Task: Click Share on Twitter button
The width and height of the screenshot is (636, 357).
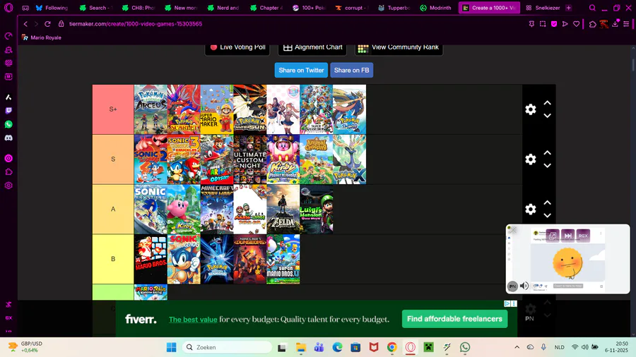Action: click(x=301, y=70)
